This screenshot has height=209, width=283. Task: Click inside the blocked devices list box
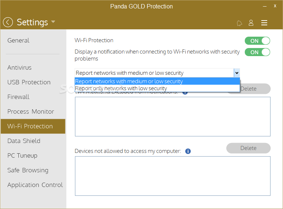[172, 176]
